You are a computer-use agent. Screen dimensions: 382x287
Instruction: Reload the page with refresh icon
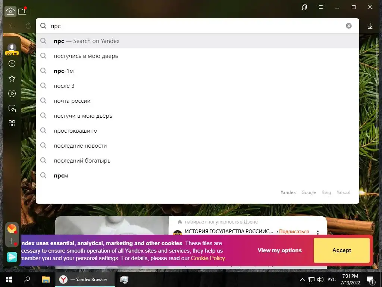[x=28, y=26]
